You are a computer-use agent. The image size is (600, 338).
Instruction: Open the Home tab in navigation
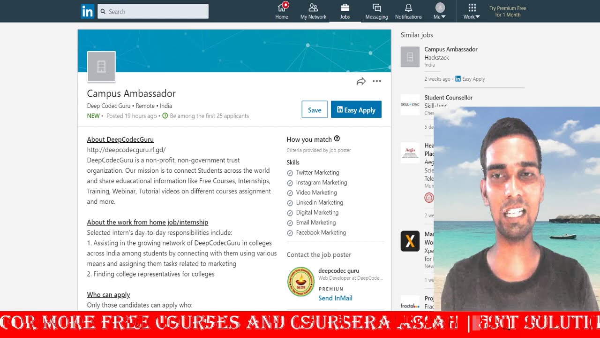[282, 11]
